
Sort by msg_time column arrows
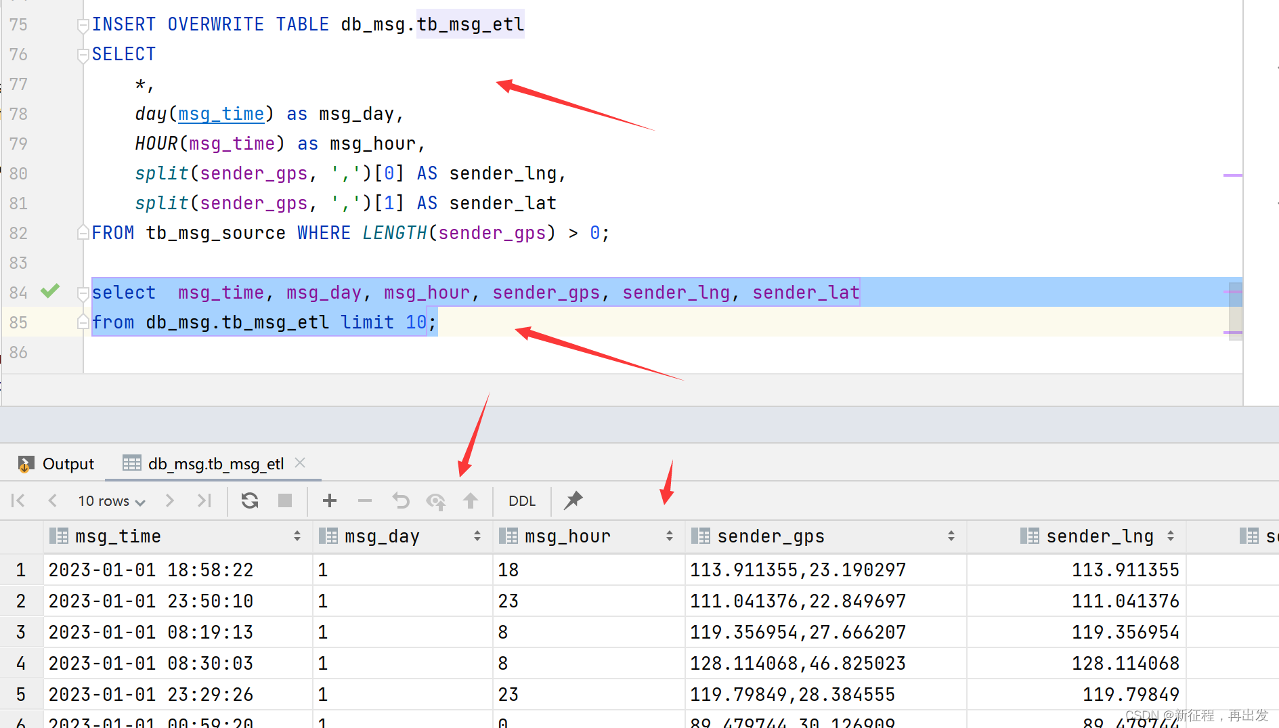tap(297, 536)
